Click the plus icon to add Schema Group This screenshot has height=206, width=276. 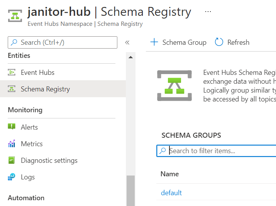coord(154,42)
